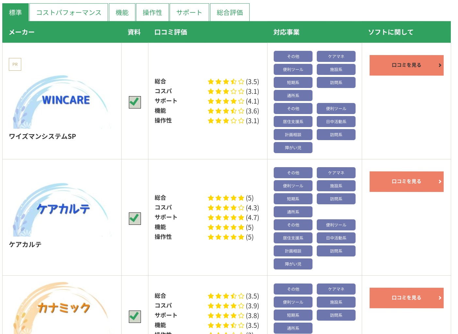
Task: Click the コスパ (4.3) star rating for ケアカルテ
Action: click(233, 208)
